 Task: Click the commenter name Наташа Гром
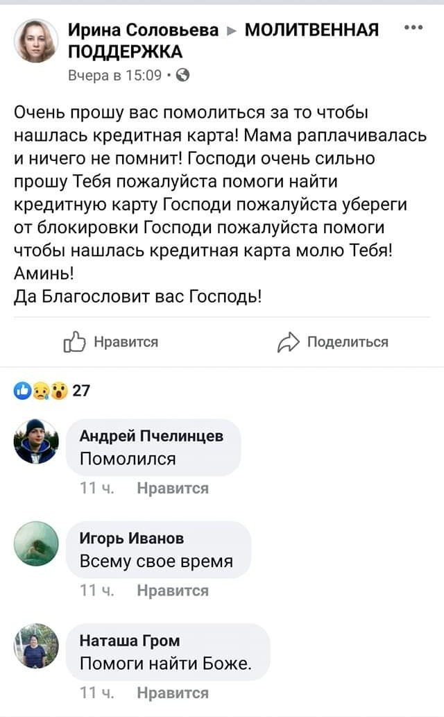(130, 640)
